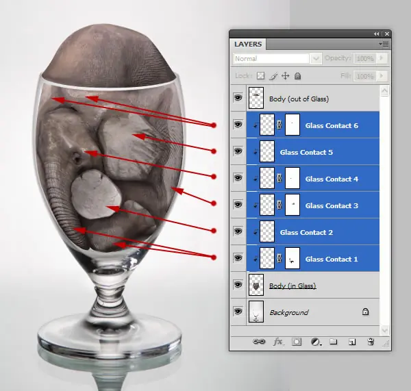
Task: Open the Normal blend mode dropdown
Action: tap(277, 58)
